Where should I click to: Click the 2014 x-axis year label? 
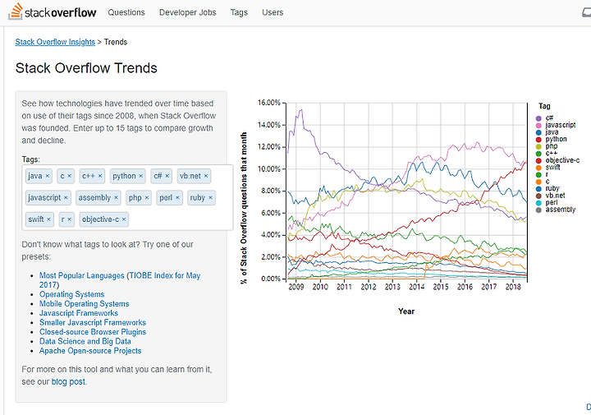coord(416,287)
